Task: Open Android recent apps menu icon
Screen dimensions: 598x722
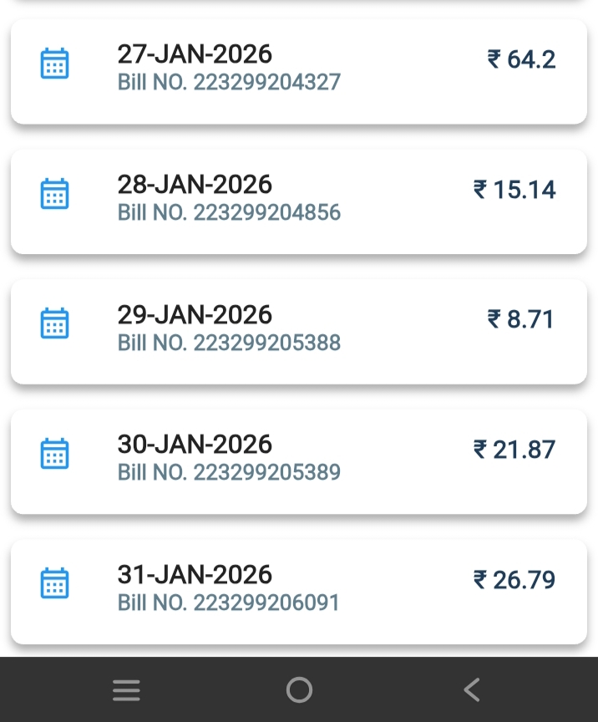Action: [126, 690]
